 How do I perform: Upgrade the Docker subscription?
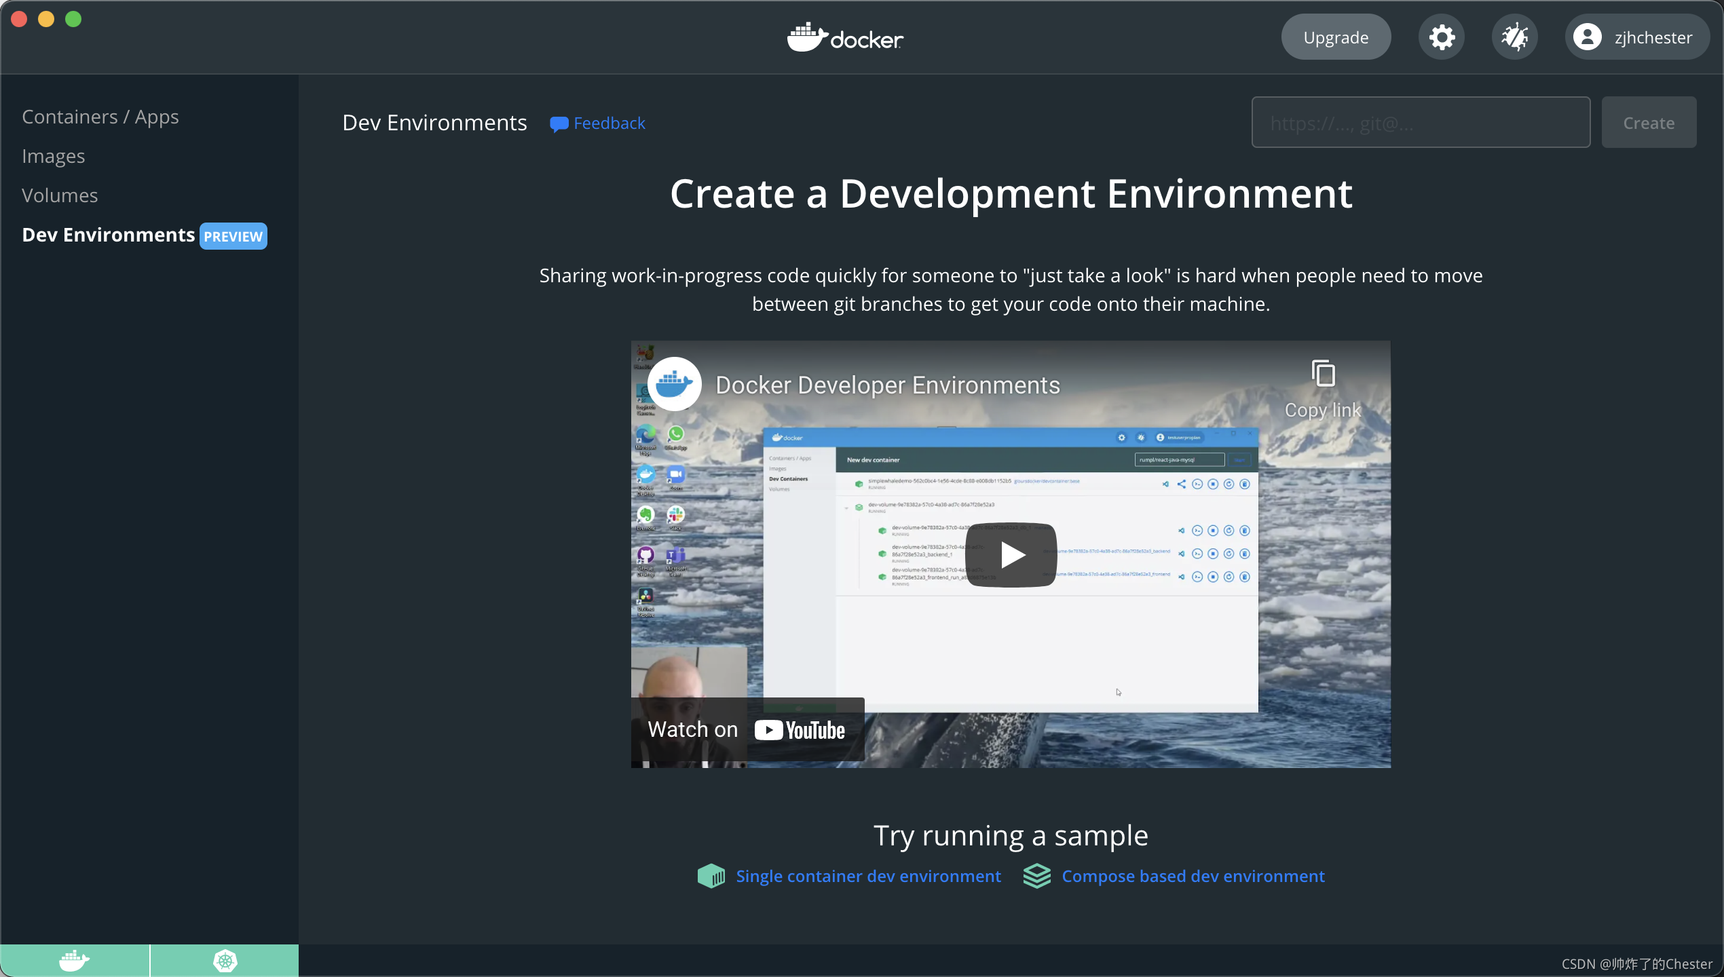pos(1336,35)
